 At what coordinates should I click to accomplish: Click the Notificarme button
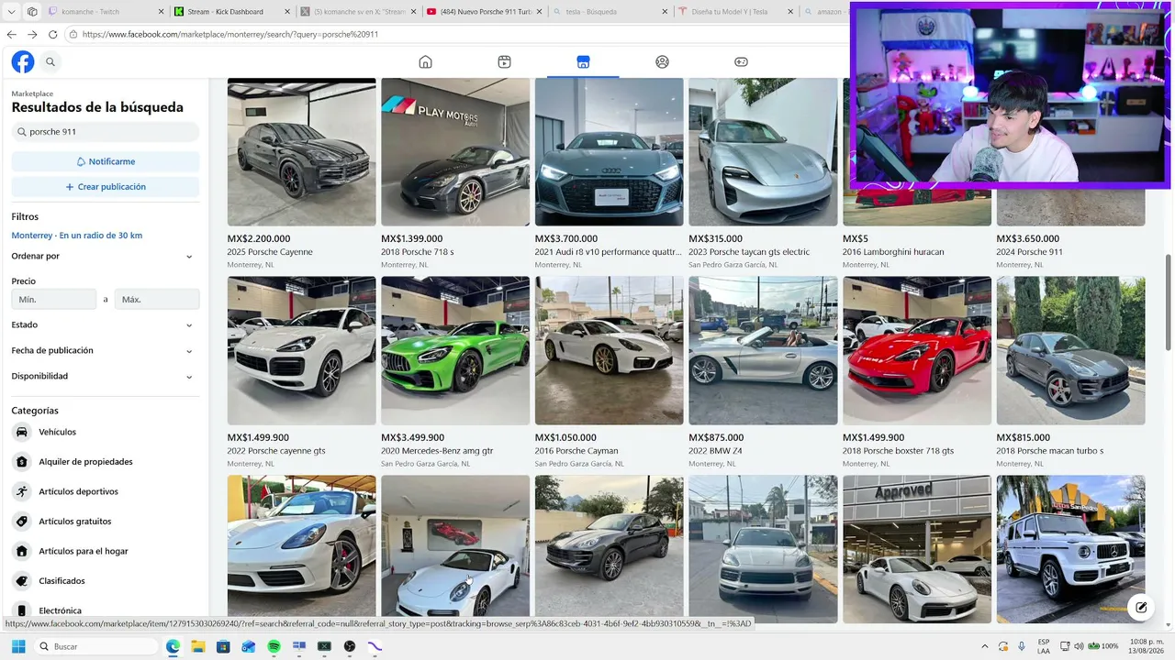coord(106,161)
